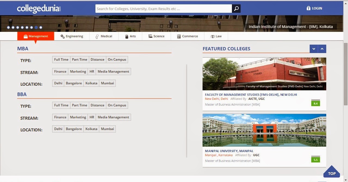Pick Finance stream under BBA

(x=60, y=117)
